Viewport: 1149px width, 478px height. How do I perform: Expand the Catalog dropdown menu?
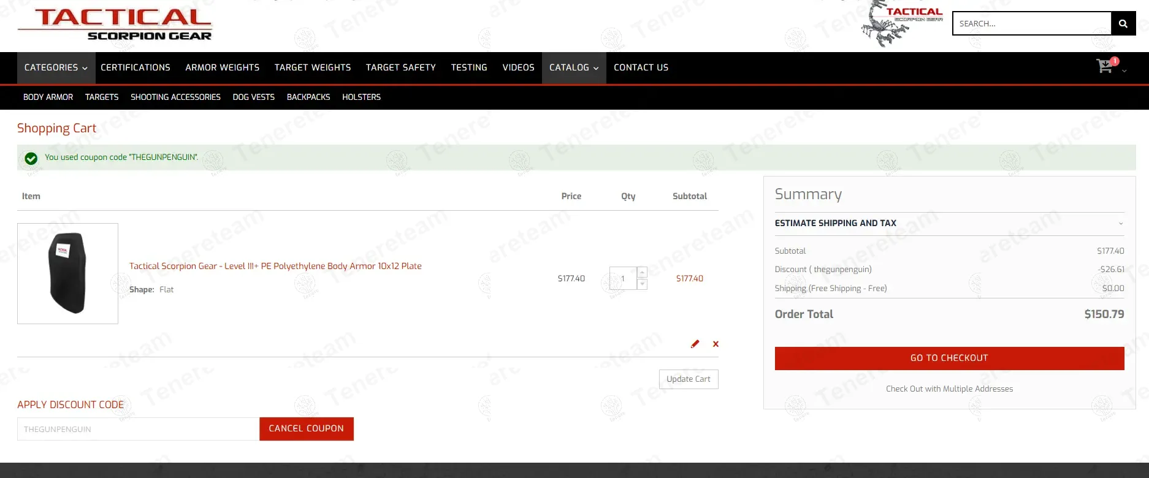click(x=574, y=67)
